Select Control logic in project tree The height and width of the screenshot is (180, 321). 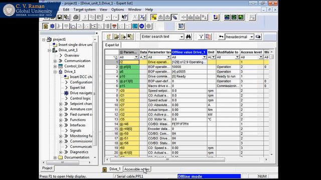(x=80, y=98)
